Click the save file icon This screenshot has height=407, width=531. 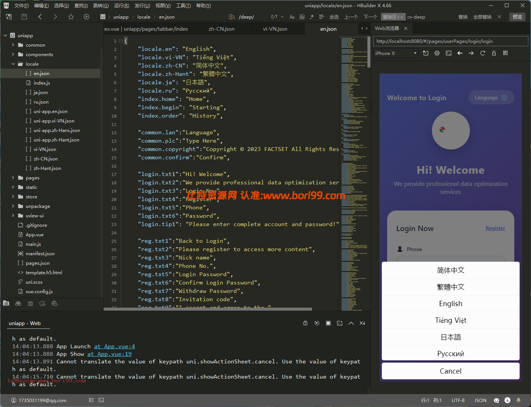pyautogui.click(x=24, y=17)
